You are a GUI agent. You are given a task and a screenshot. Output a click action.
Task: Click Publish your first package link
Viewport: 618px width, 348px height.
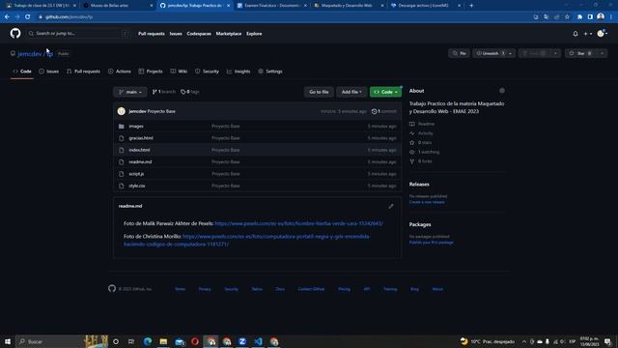pyautogui.click(x=432, y=243)
